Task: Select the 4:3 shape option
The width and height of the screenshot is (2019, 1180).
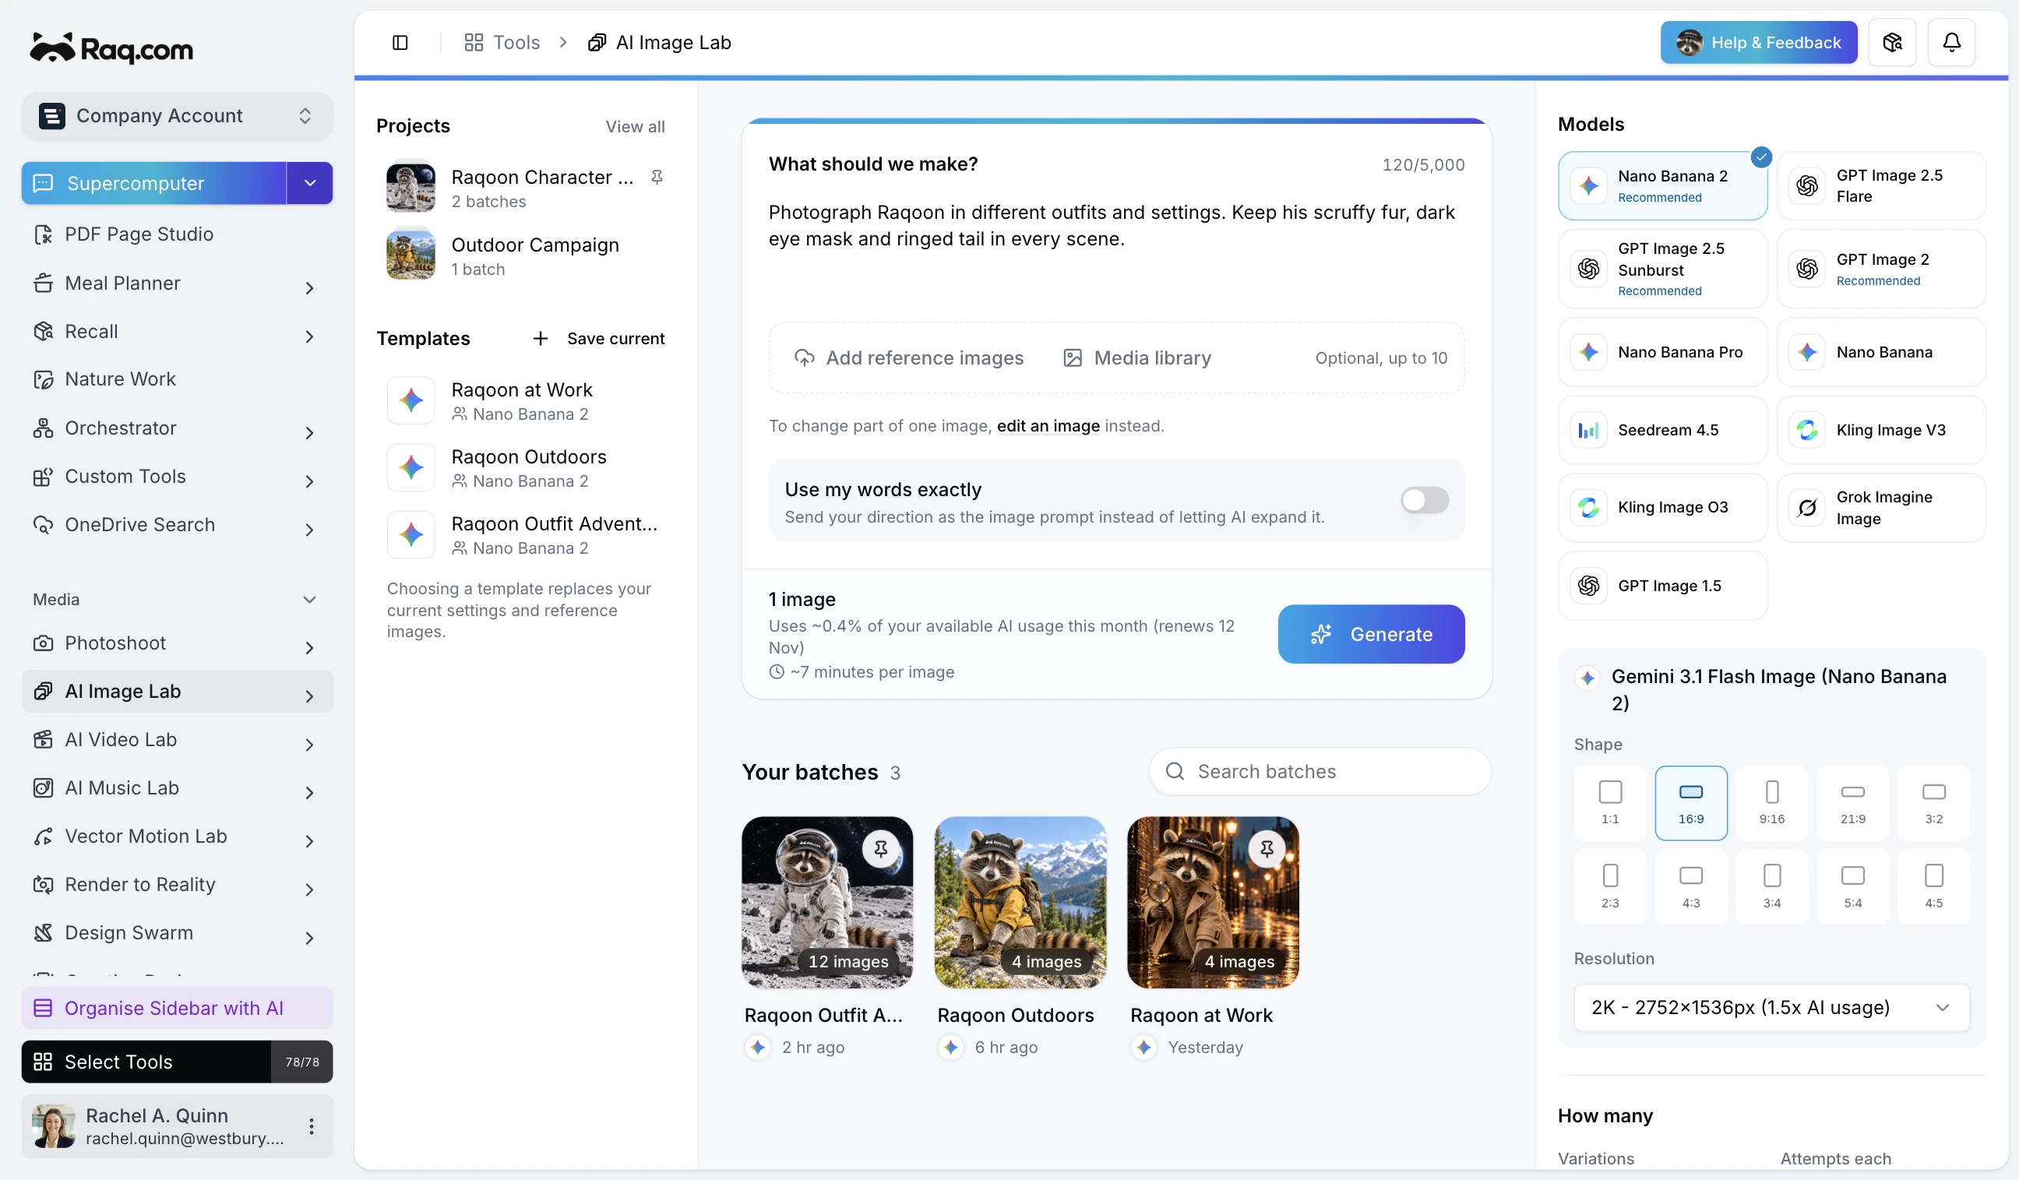Action: pyautogui.click(x=1690, y=887)
